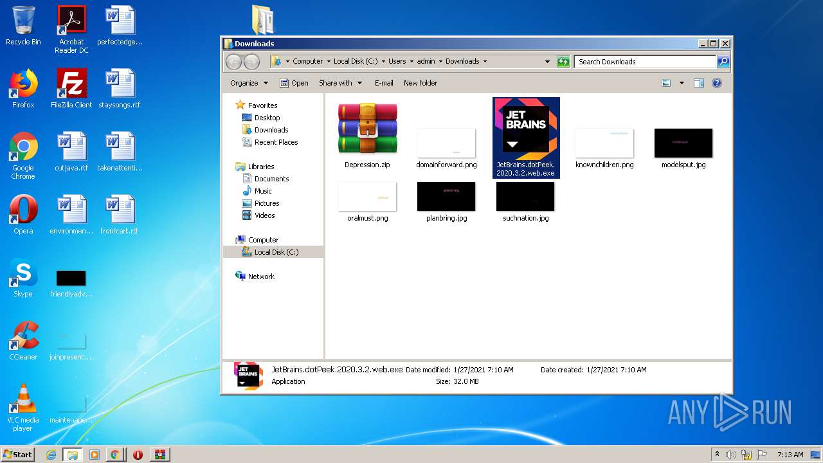Viewport: 823px width, 463px height.
Task: Open view options dropdown arrow
Action: click(682, 83)
